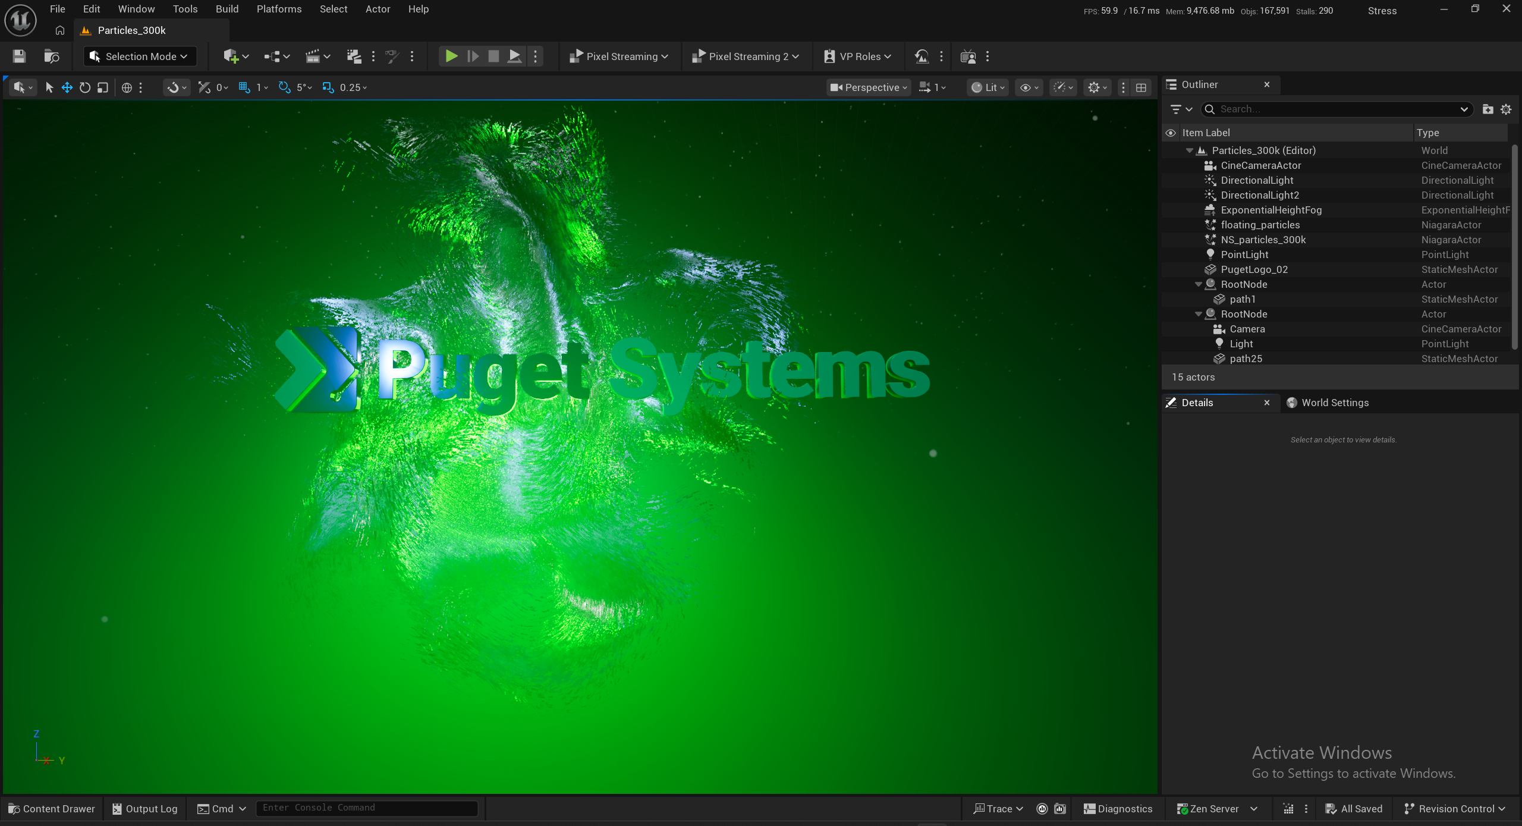1522x826 pixels.
Task: Toggle world/local coordinate globe icon
Action: point(127,87)
